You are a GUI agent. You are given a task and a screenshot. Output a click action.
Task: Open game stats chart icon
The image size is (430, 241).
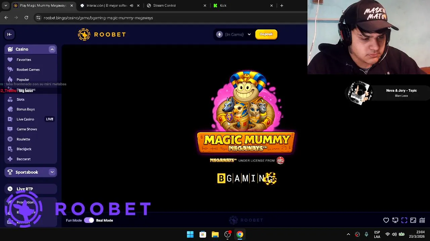coord(422,220)
